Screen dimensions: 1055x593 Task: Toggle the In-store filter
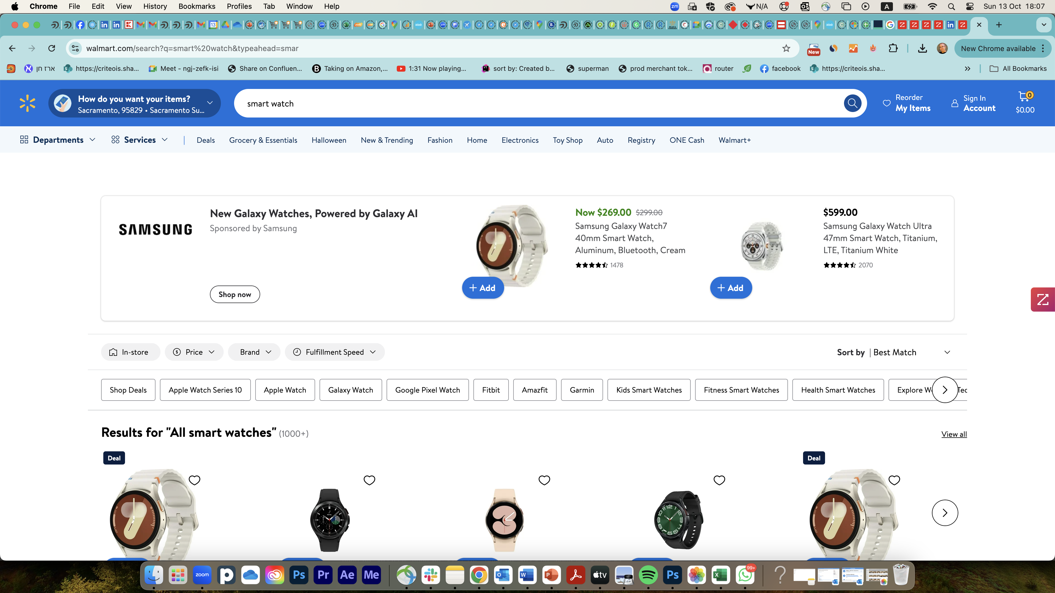[x=130, y=352]
